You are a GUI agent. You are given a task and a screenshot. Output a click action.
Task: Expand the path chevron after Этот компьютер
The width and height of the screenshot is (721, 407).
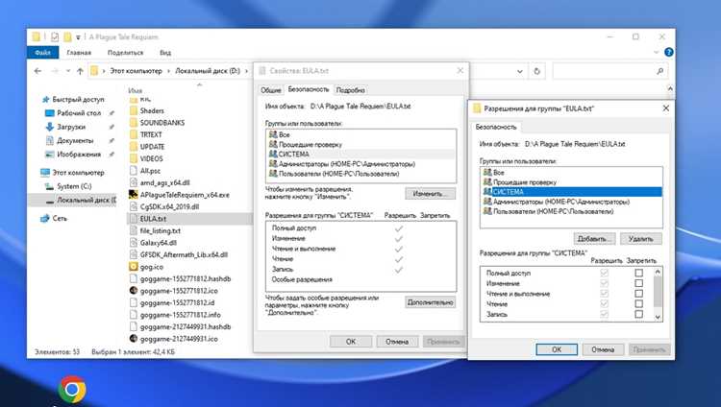(168, 71)
